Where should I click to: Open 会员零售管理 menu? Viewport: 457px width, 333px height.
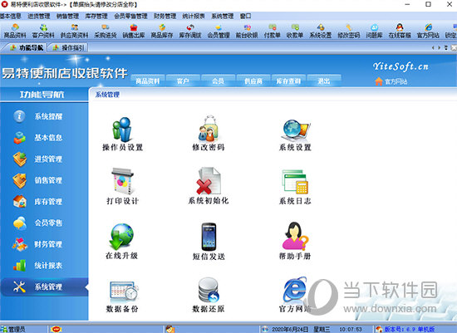coord(130,16)
